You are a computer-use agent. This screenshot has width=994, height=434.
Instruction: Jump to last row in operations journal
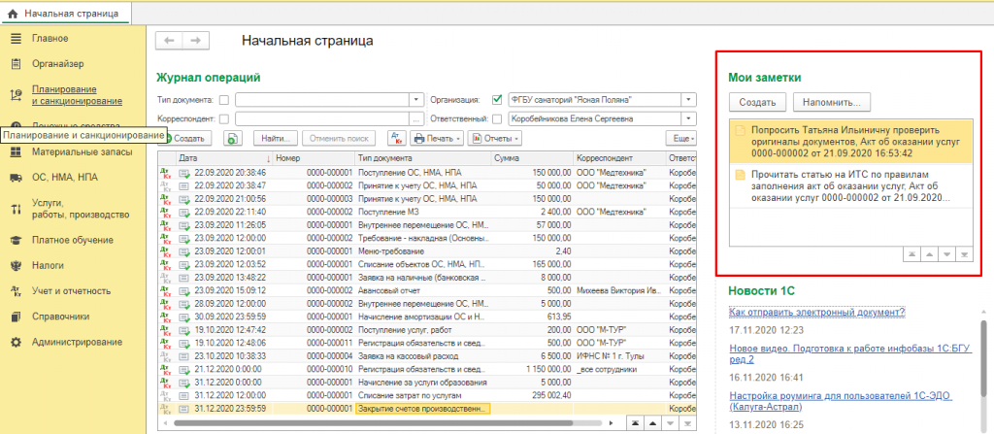click(688, 423)
